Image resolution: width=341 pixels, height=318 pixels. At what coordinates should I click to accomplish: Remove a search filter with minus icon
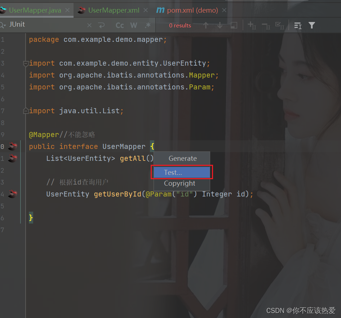[x=266, y=25]
